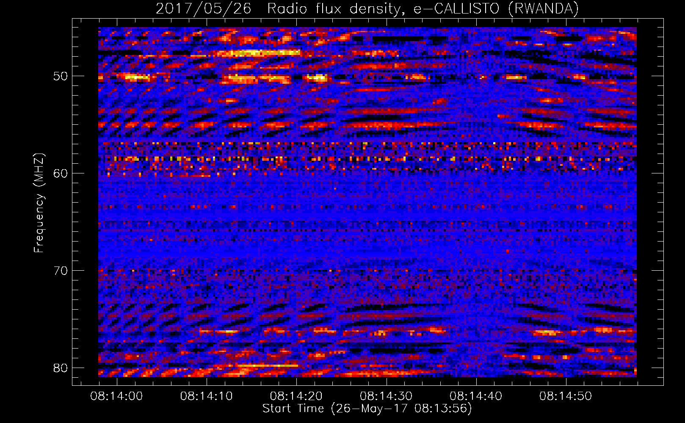
Task: Click the 'Start Time (26-May-17 08:13:56)' label
Action: [367, 409]
